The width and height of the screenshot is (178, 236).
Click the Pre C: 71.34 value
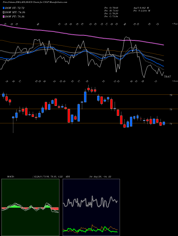(111, 16)
